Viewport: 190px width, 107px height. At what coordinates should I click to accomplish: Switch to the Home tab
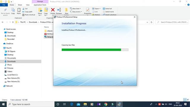point(12,5)
